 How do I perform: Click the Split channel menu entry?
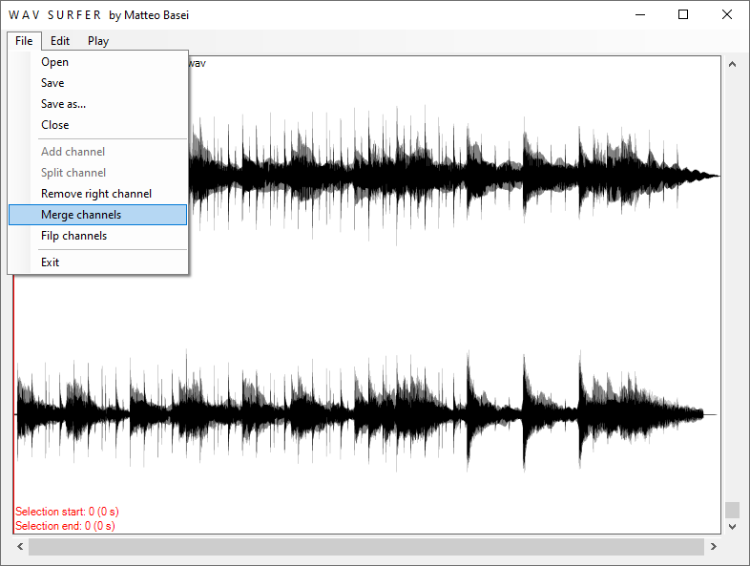click(x=97, y=173)
